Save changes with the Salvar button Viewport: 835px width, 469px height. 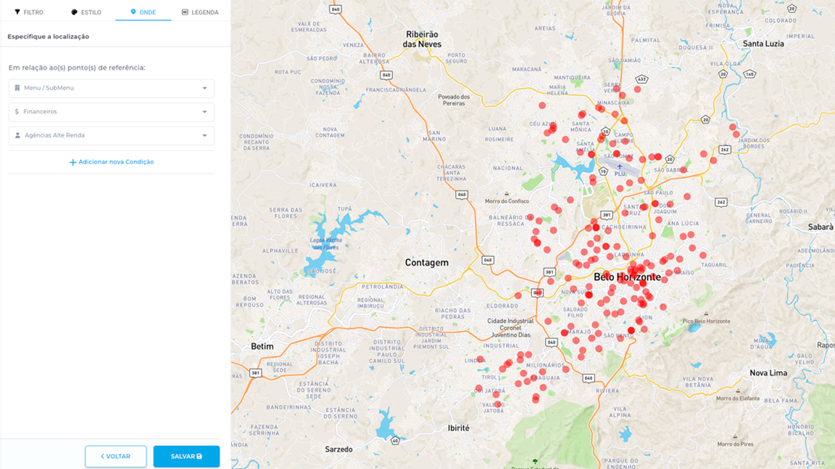186,457
